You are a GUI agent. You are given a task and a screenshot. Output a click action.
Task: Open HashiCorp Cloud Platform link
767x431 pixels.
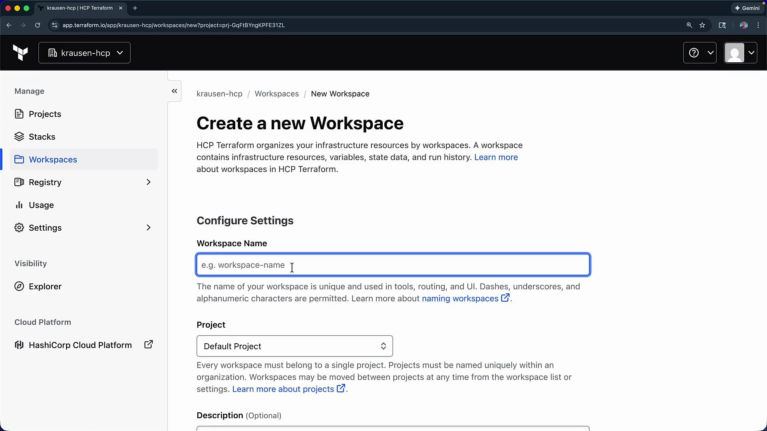coord(84,345)
